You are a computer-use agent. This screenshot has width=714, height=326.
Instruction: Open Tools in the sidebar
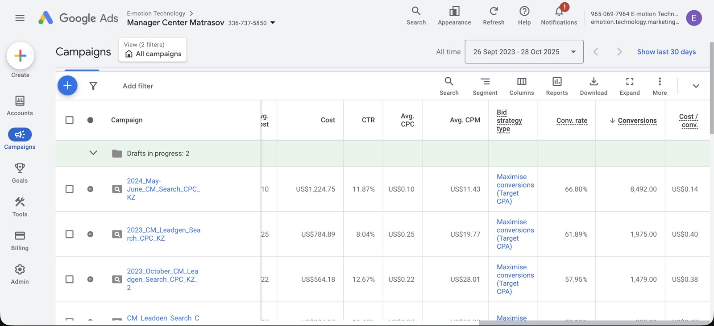[20, 207]
